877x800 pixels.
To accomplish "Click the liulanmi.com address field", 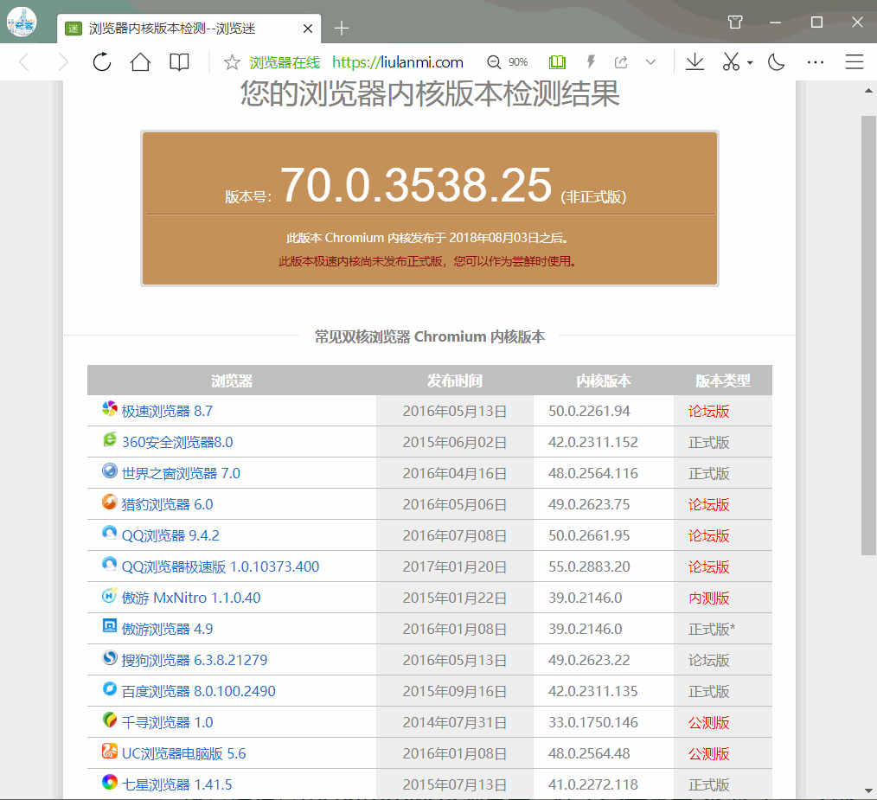I will click(x=398, y=62).
